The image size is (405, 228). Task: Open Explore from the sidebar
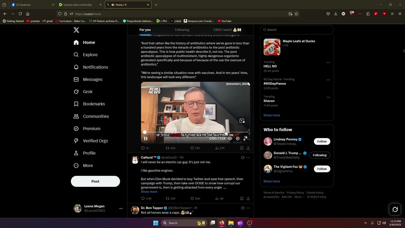(86, 55)
